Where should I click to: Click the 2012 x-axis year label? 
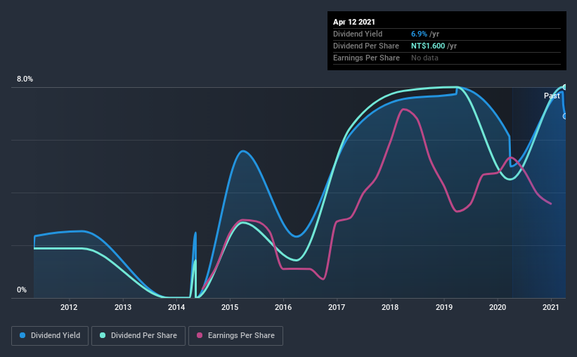(69, 307)
